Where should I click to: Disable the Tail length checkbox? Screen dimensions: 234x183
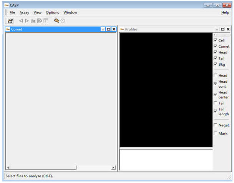(x=215, y=111)
